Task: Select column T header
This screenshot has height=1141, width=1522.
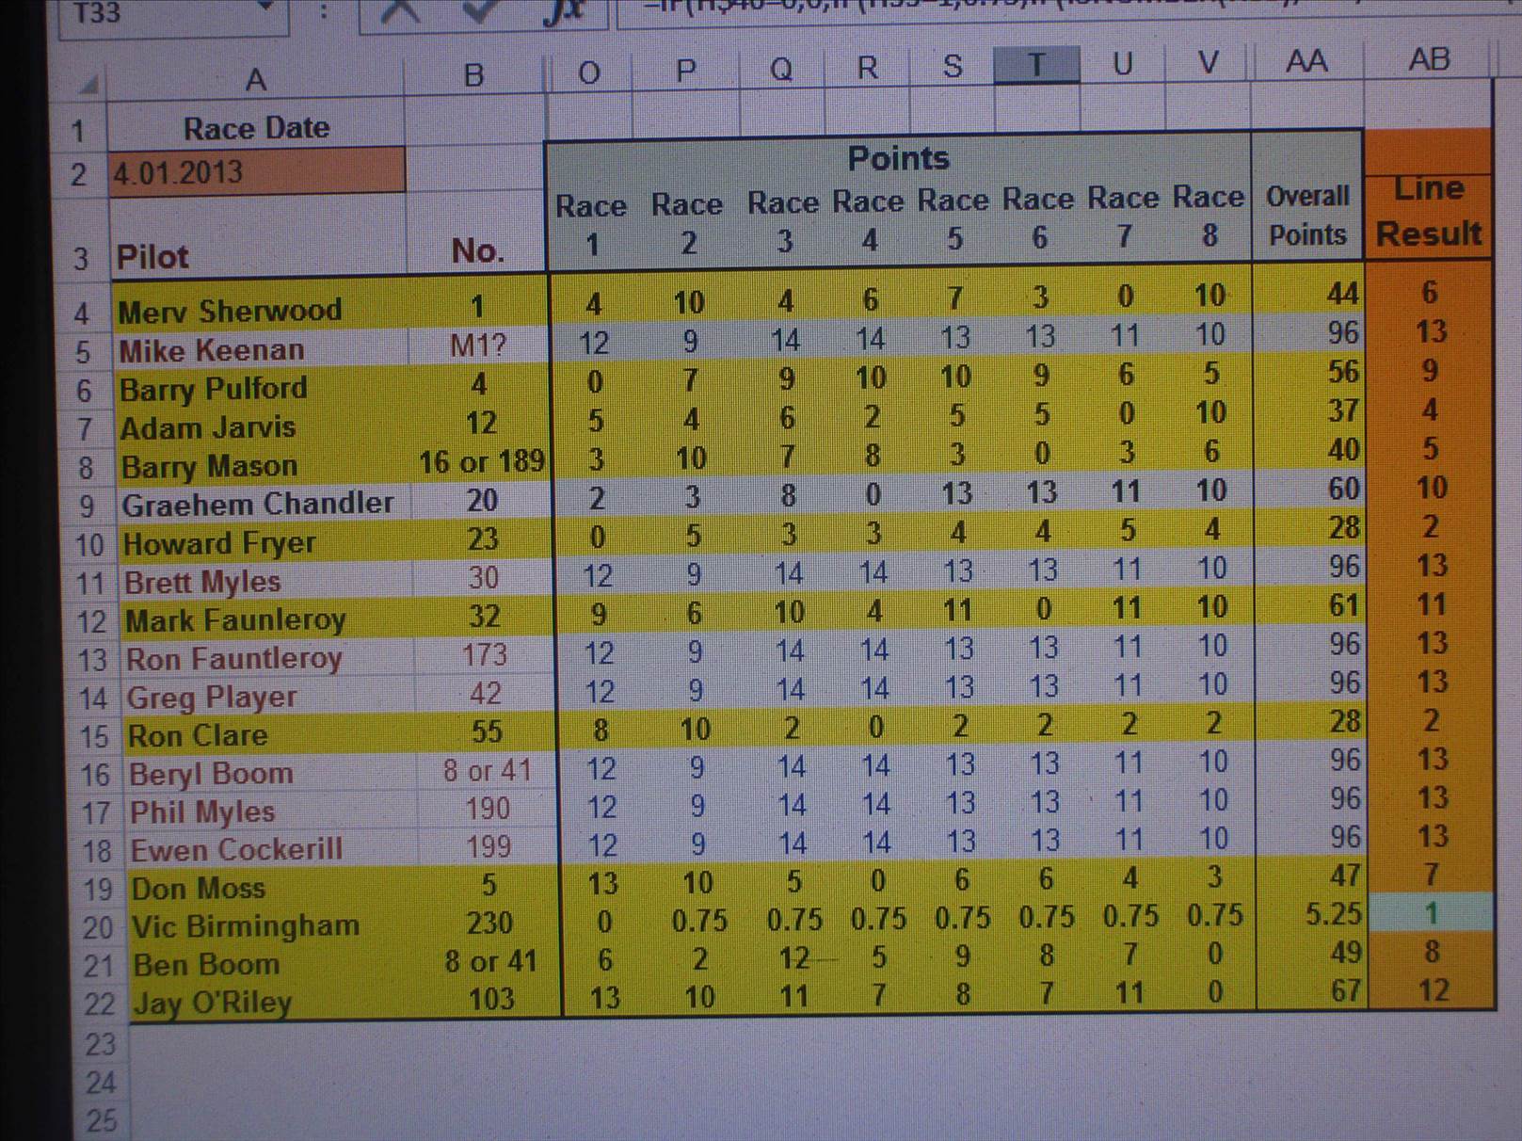Action: (x=1036, y=65)
